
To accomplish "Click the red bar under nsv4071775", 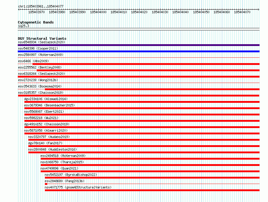I will click(152, 190).
